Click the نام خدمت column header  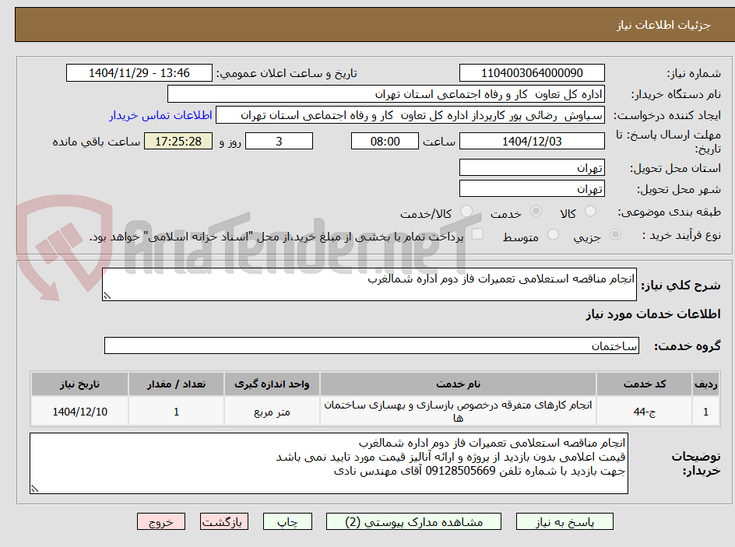click(x=458, y=384)
